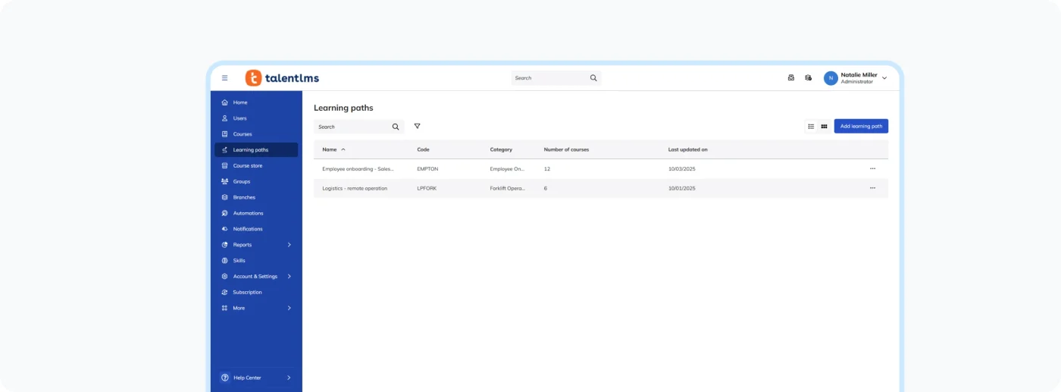Open the filter funnel icon

[x=417, y=126]
